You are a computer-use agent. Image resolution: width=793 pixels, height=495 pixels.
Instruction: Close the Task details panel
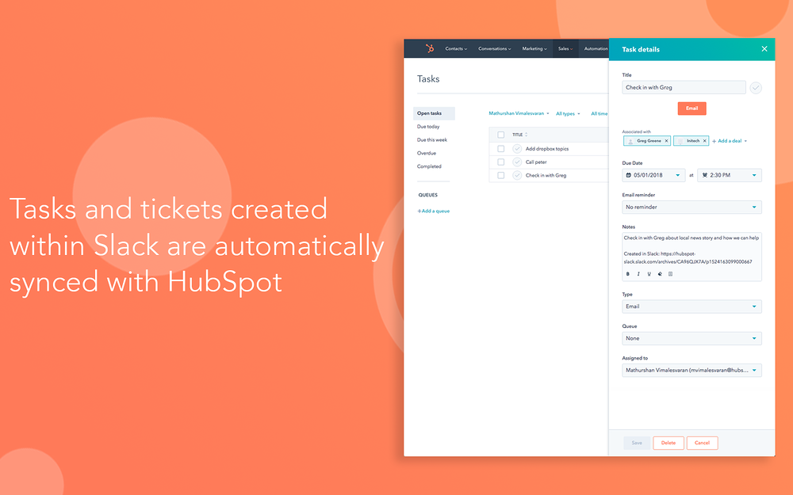tap(764, 49)
